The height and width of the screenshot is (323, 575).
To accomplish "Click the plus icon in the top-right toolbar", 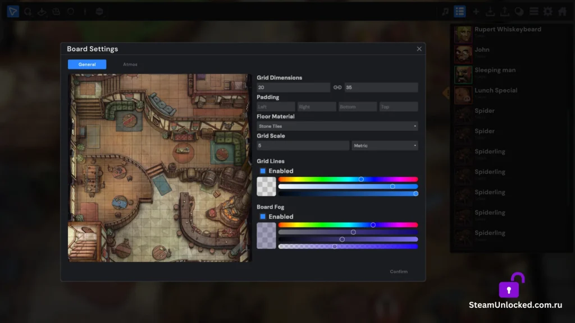I will (476, 12).
